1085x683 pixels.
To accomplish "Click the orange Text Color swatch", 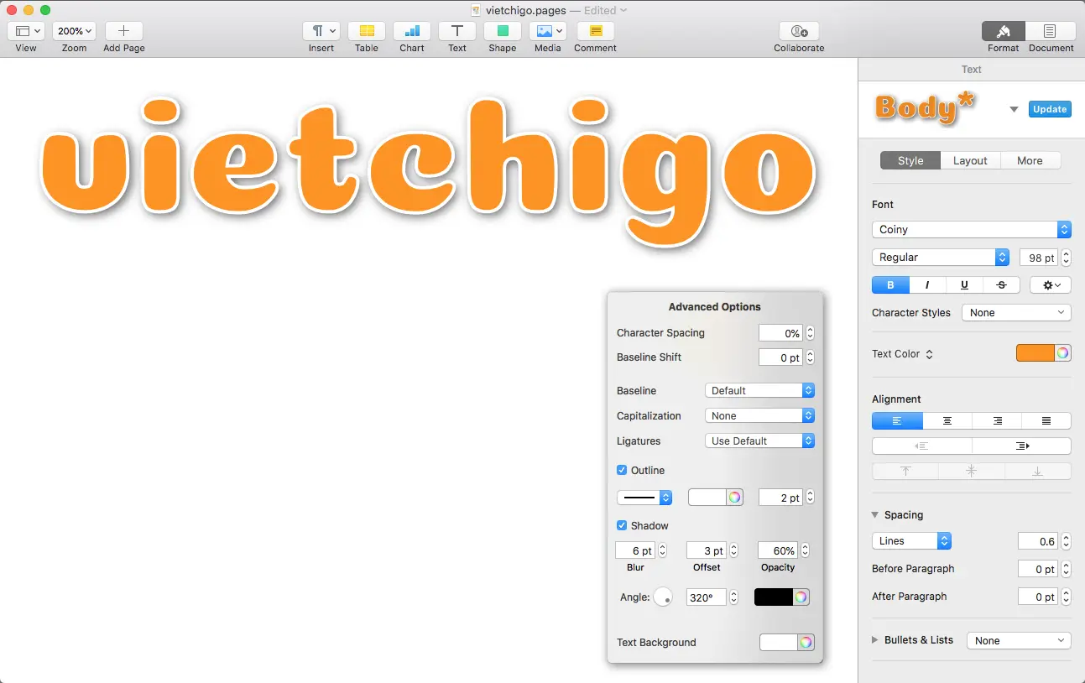I will [1035, 354].
